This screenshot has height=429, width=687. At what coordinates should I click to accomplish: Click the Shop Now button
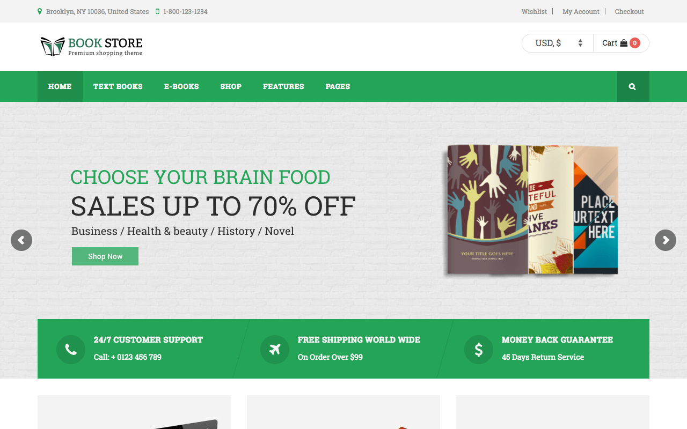(105, 256)
